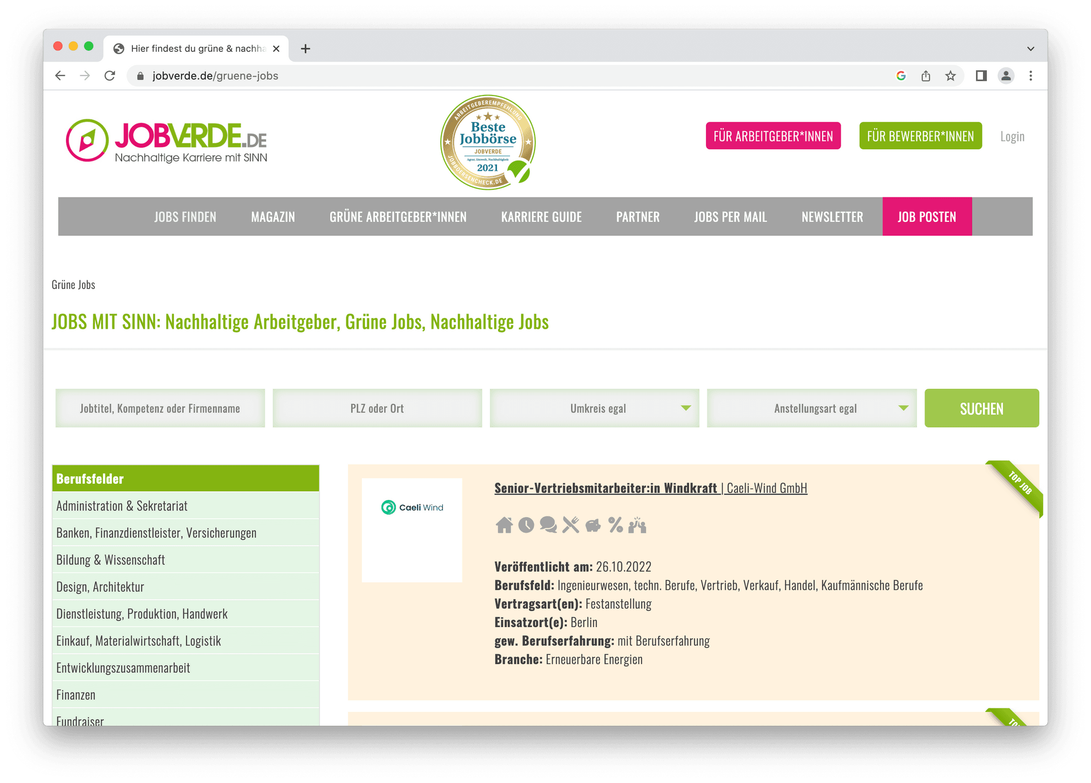This screenshot has width=1091, height=783.
Task: Select Entwicklungszusammenarbeit category
Action: pyautogui.click(x=185, y=667)
